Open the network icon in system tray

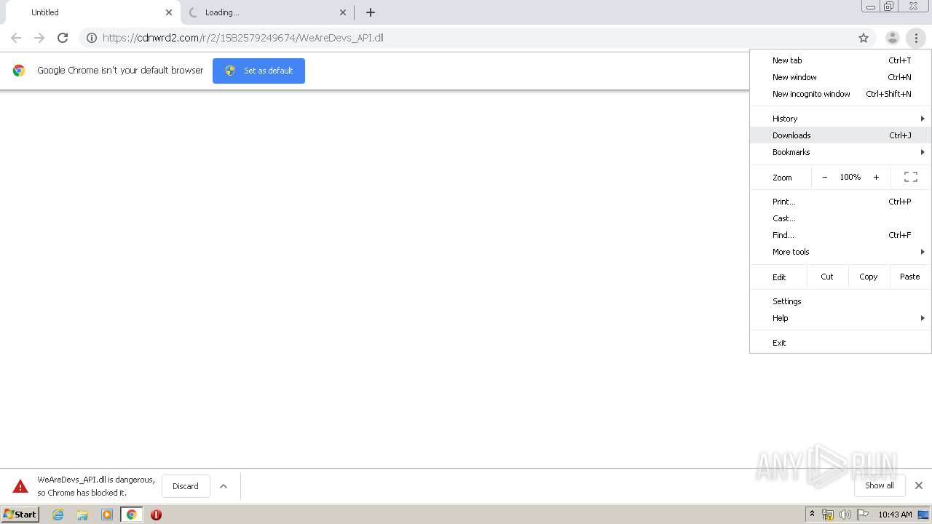(x=828, y=515)
